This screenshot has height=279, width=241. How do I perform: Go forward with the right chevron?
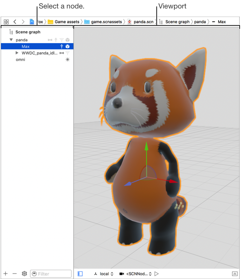(23, 22)
